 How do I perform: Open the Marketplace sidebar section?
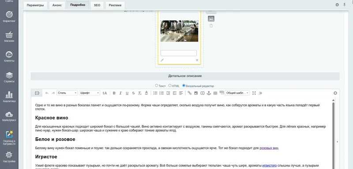click(9, 116)
